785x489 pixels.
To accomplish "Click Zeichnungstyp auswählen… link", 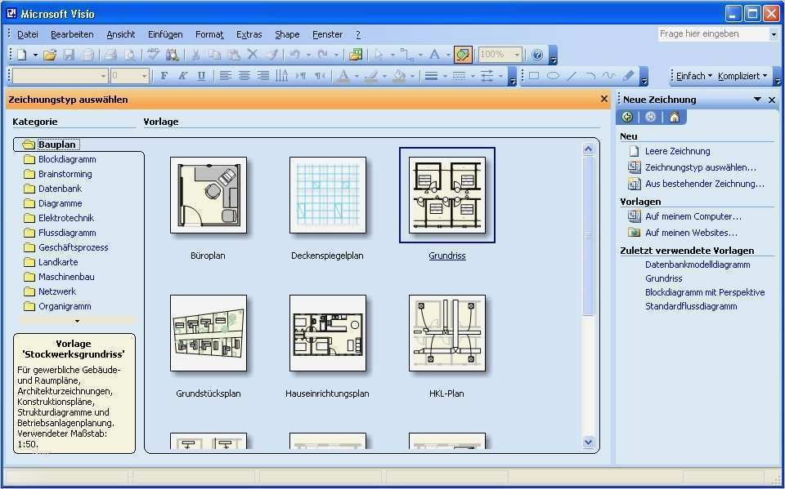I will coord(701,167).
